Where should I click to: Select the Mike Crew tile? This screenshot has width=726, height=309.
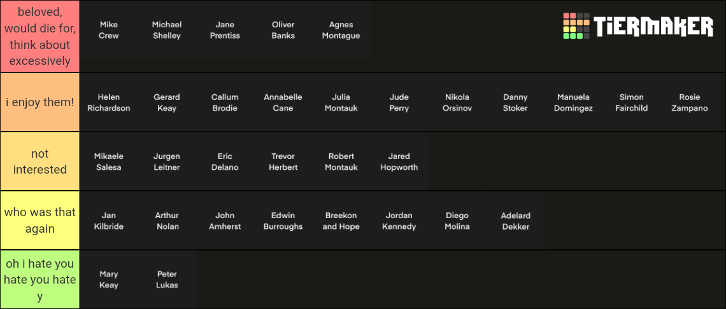tap(109, 30)
